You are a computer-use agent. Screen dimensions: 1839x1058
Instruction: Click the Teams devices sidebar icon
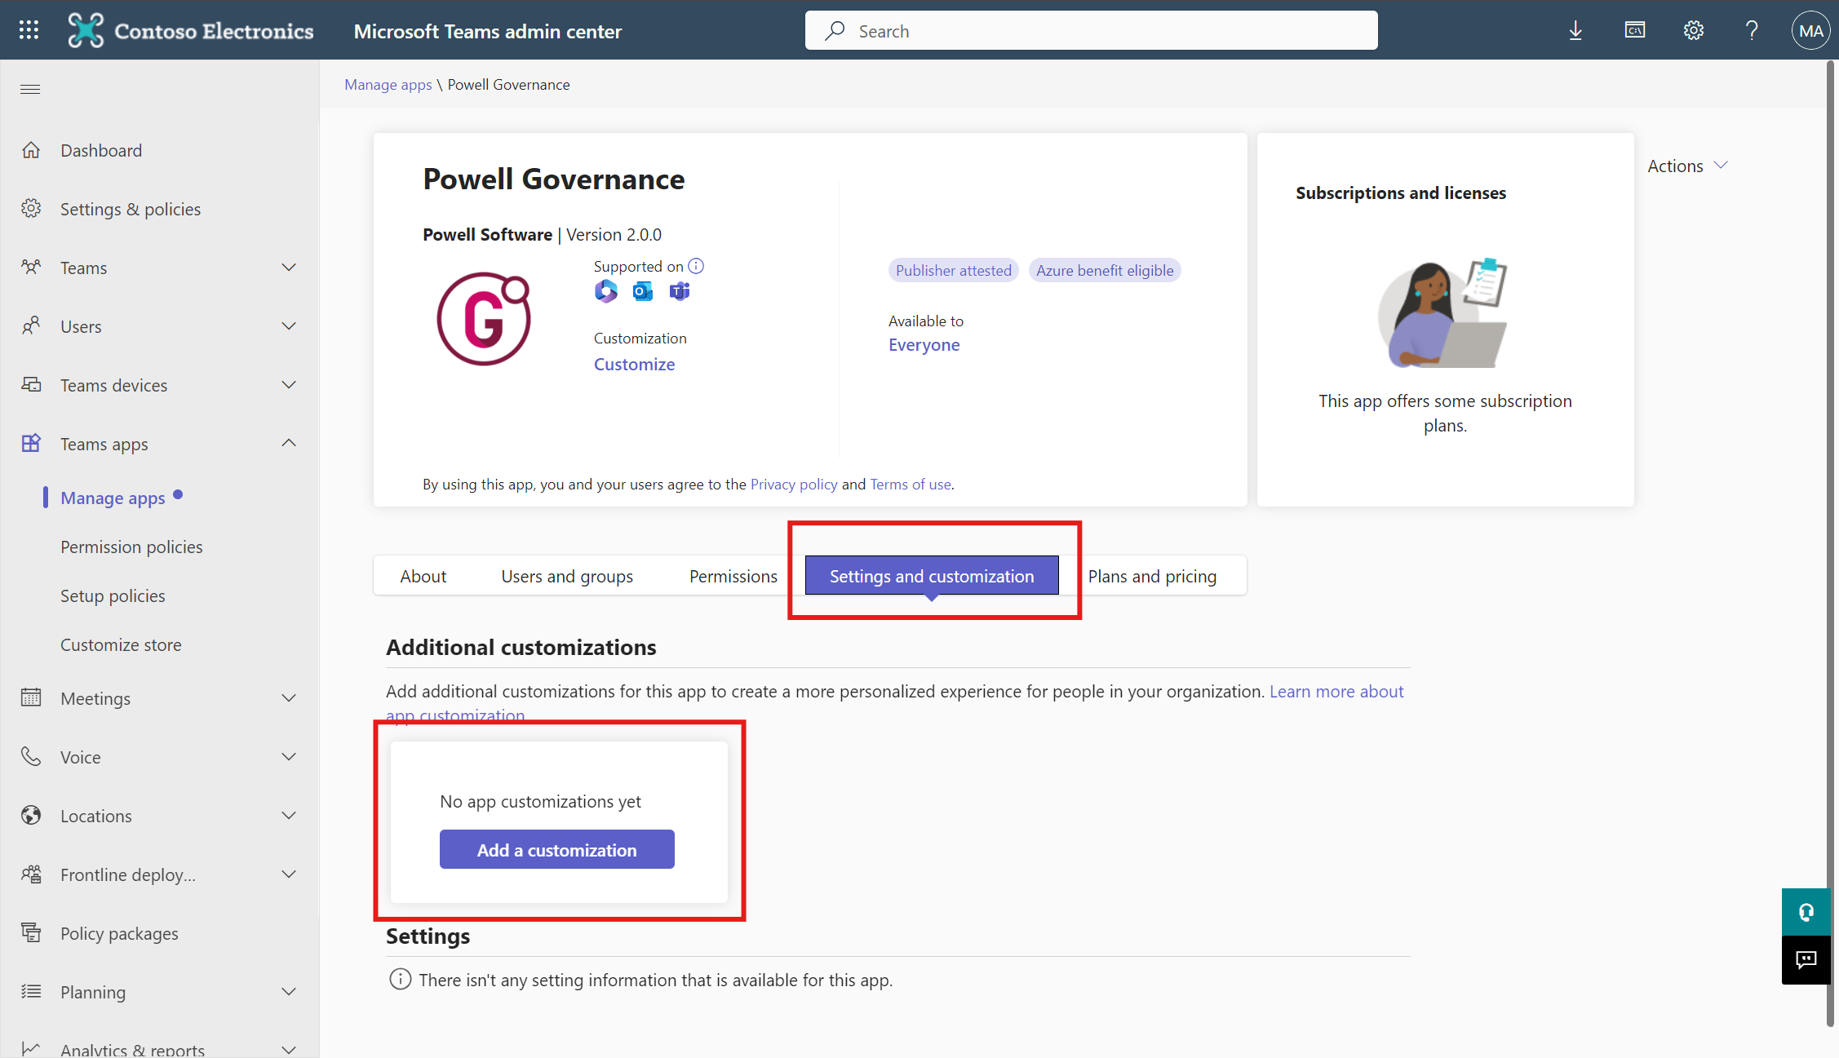(x=31, y=385)
